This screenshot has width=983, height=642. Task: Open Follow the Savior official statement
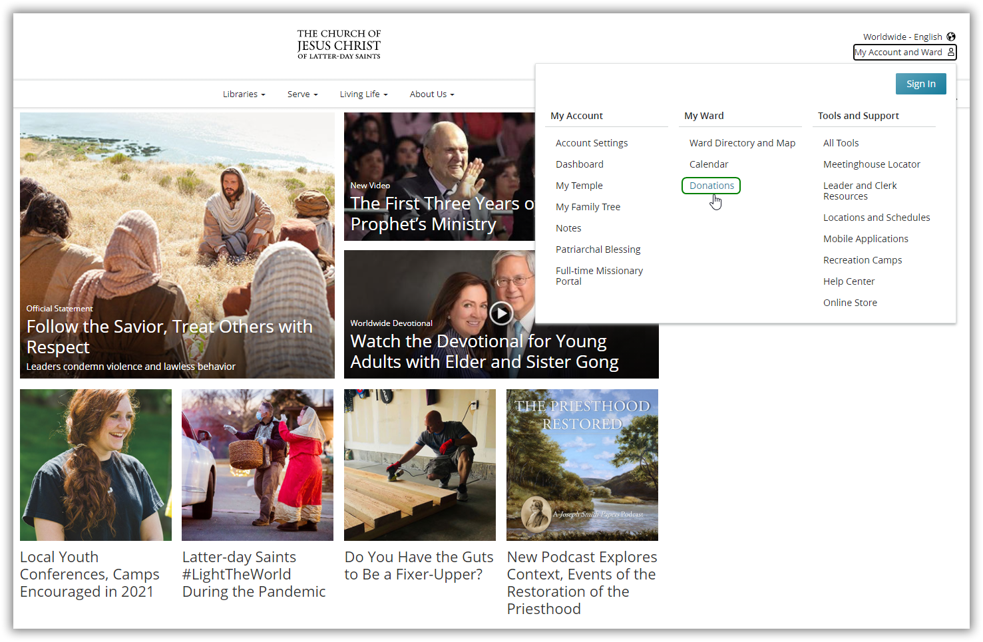177,245
